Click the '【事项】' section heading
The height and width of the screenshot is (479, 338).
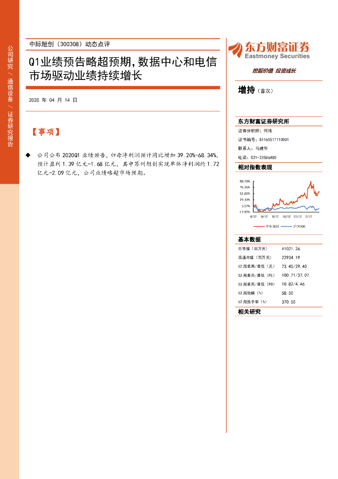46,132
